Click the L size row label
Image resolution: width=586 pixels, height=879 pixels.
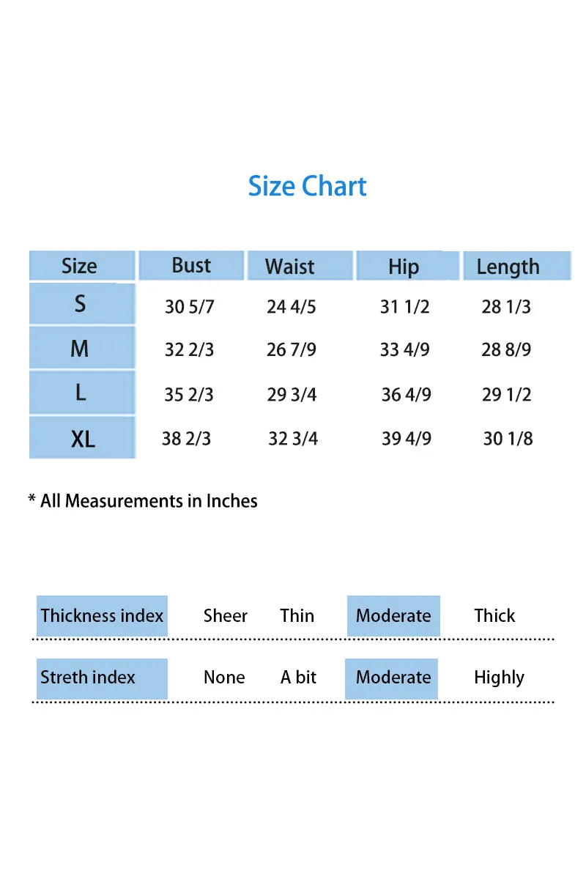click(82, 393)
